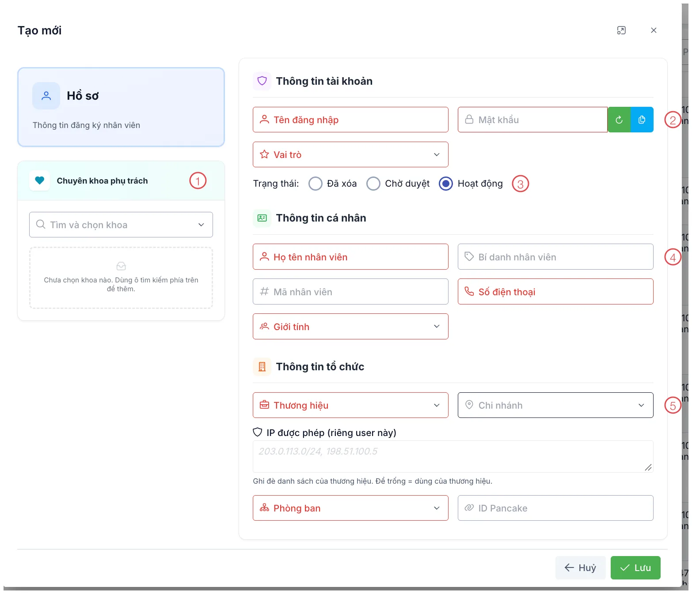Select the Chờ duyệt status radio button
The image size is (692, 594).
373,184
